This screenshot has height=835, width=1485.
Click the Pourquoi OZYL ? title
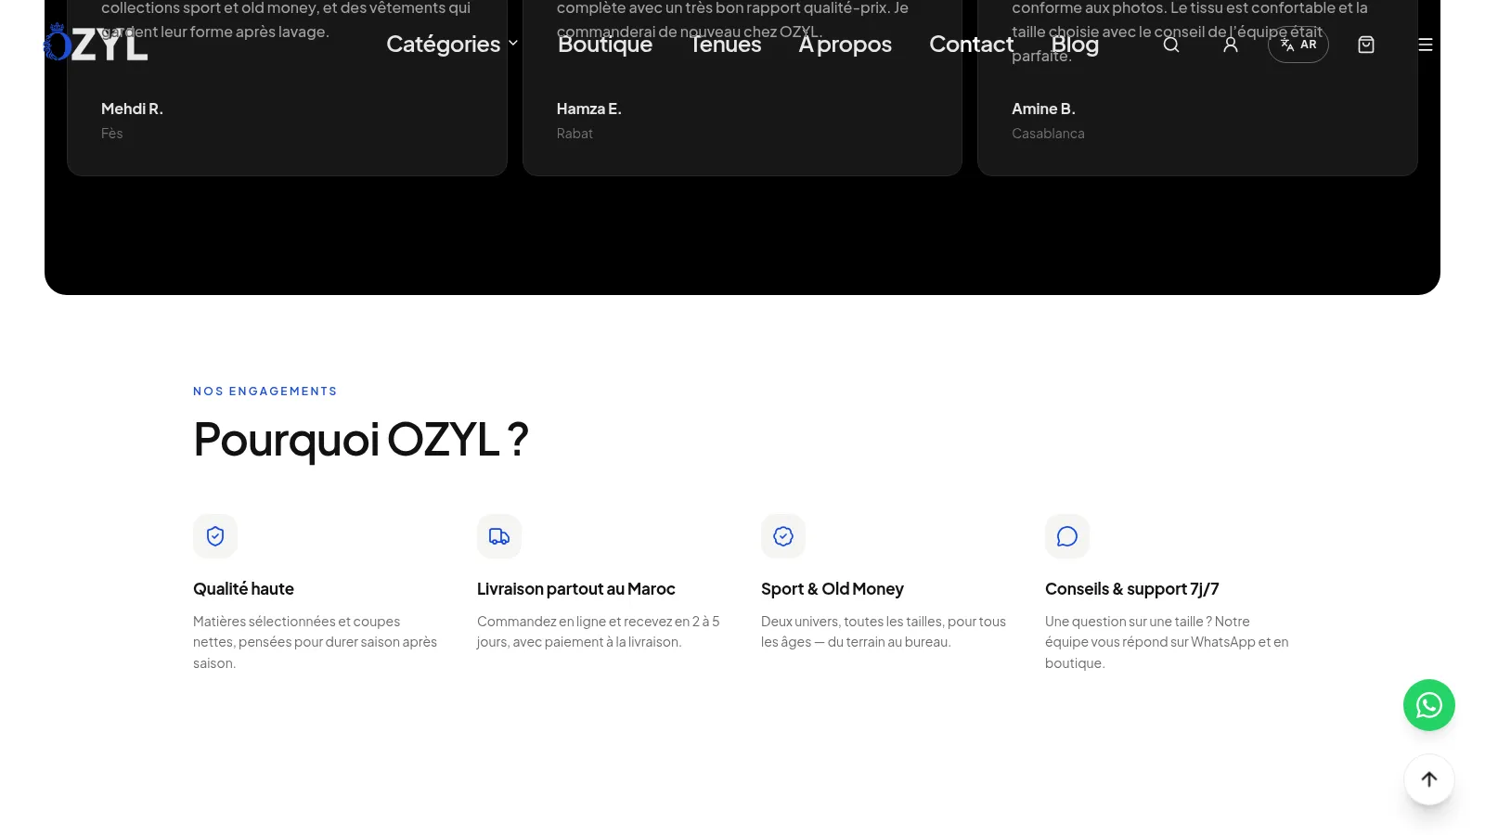(x=361, y=439)
